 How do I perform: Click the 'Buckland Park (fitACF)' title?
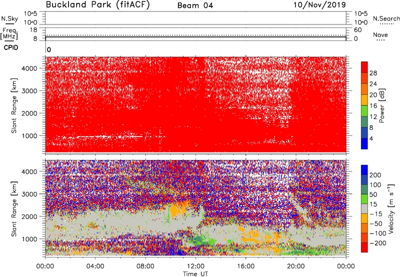pyautogui.click(x=97, y=4)
